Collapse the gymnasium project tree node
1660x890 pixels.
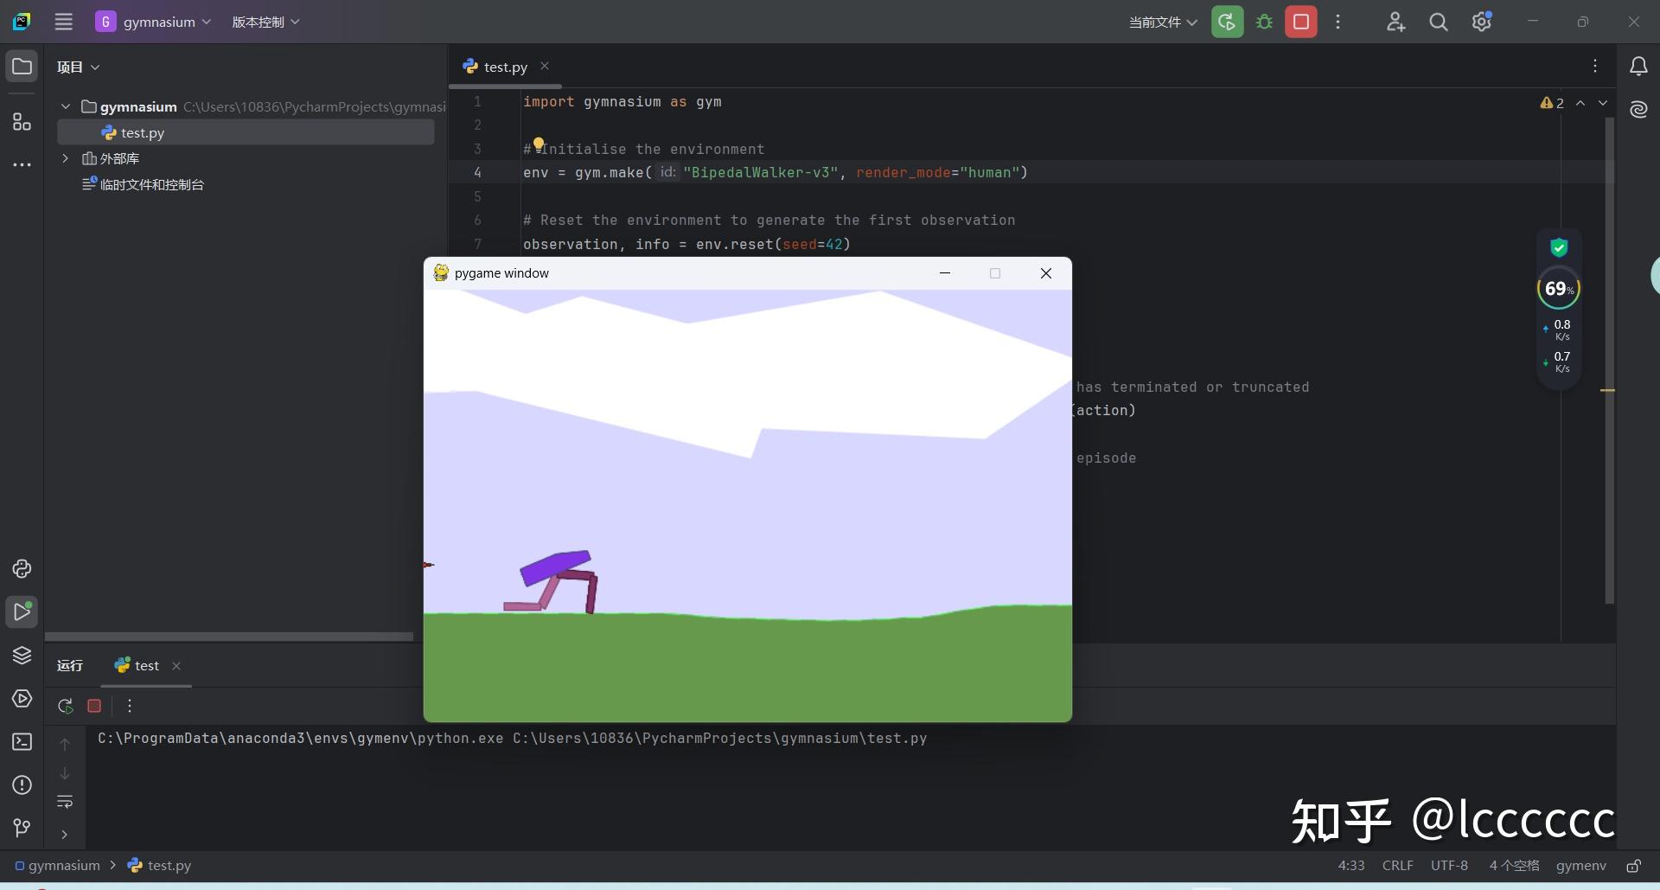pos(65,106)
